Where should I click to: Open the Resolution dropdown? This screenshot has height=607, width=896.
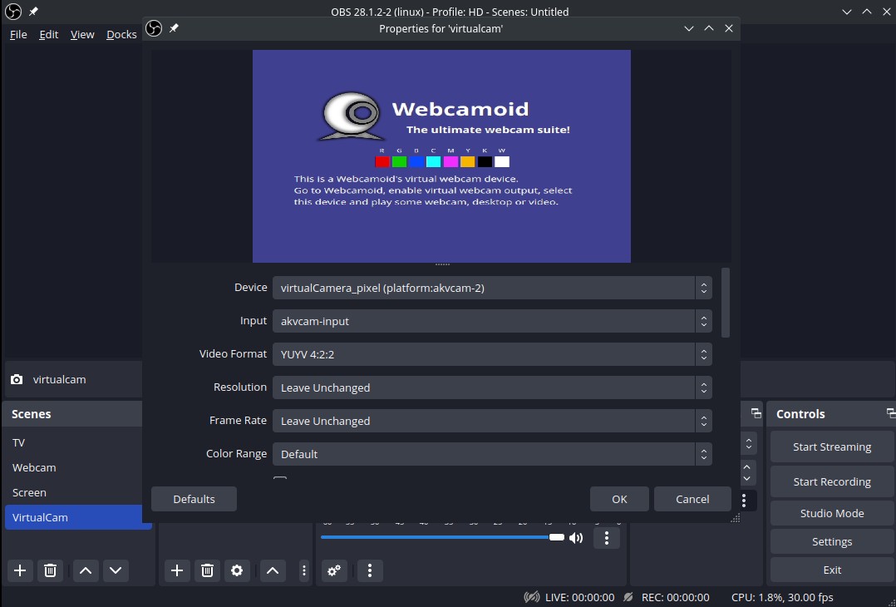[492, 387]
